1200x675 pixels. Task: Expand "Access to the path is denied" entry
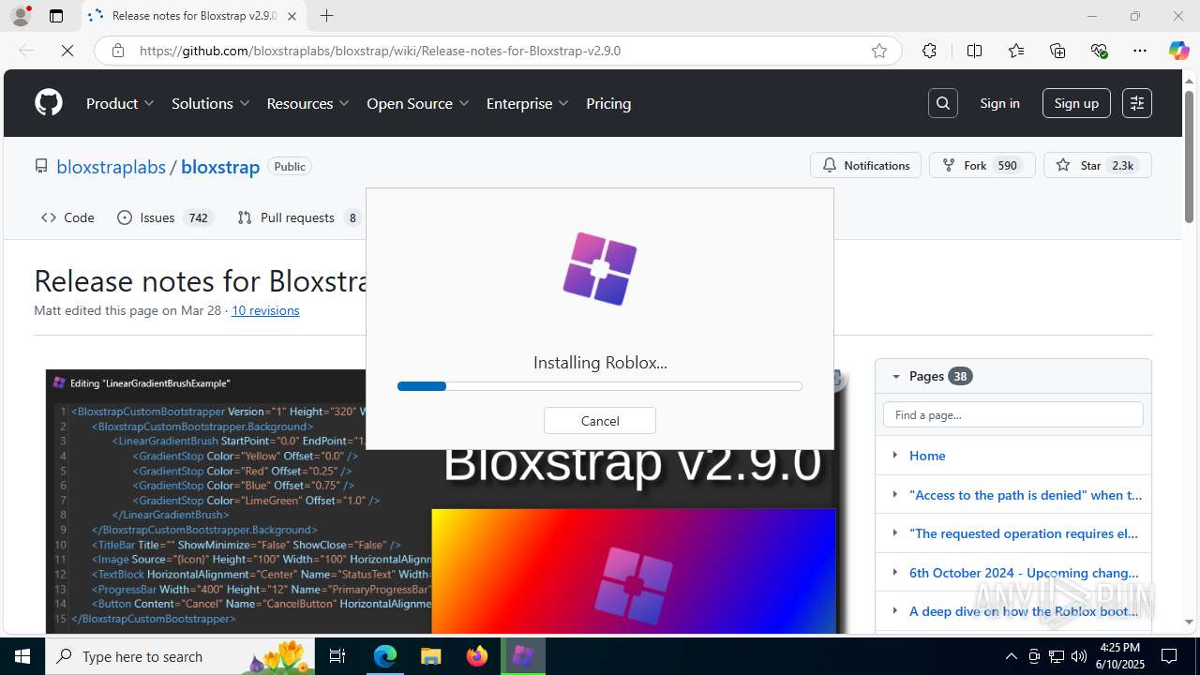pyautogui.click(x=895, y=495)
